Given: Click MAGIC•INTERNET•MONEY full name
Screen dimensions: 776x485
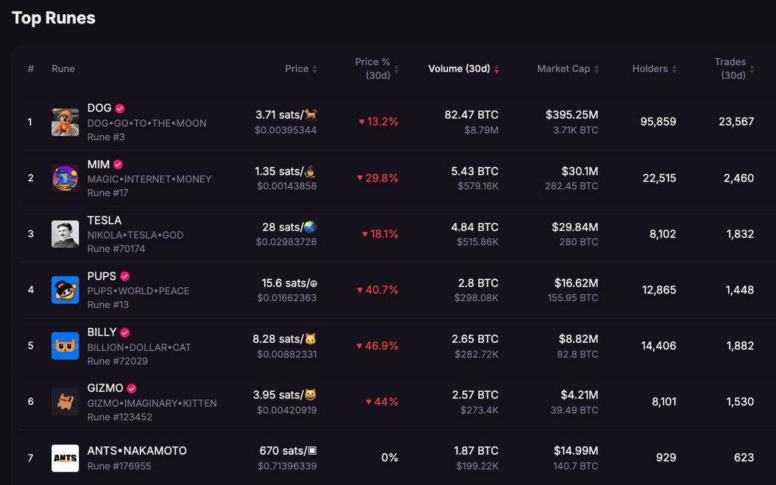Looking at the screenshot, I should pos(150,179).
